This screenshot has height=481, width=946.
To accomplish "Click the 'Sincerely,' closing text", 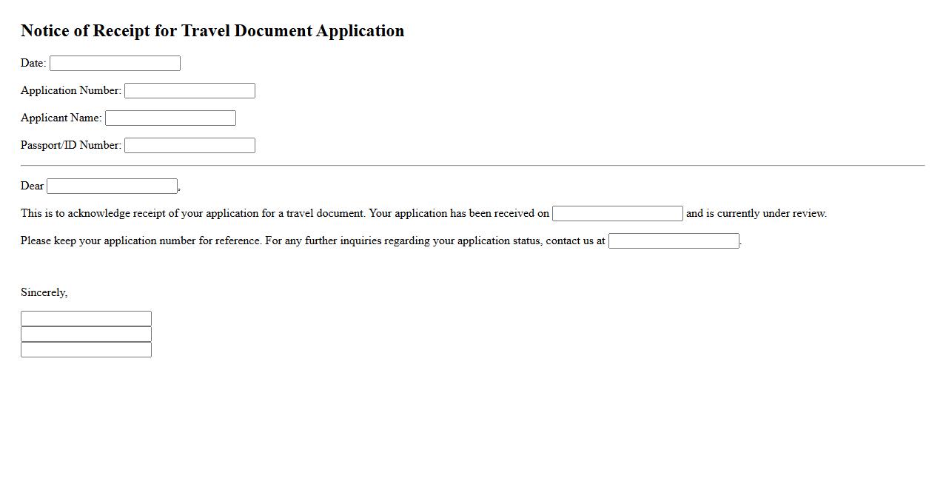I will coord(44,293).
